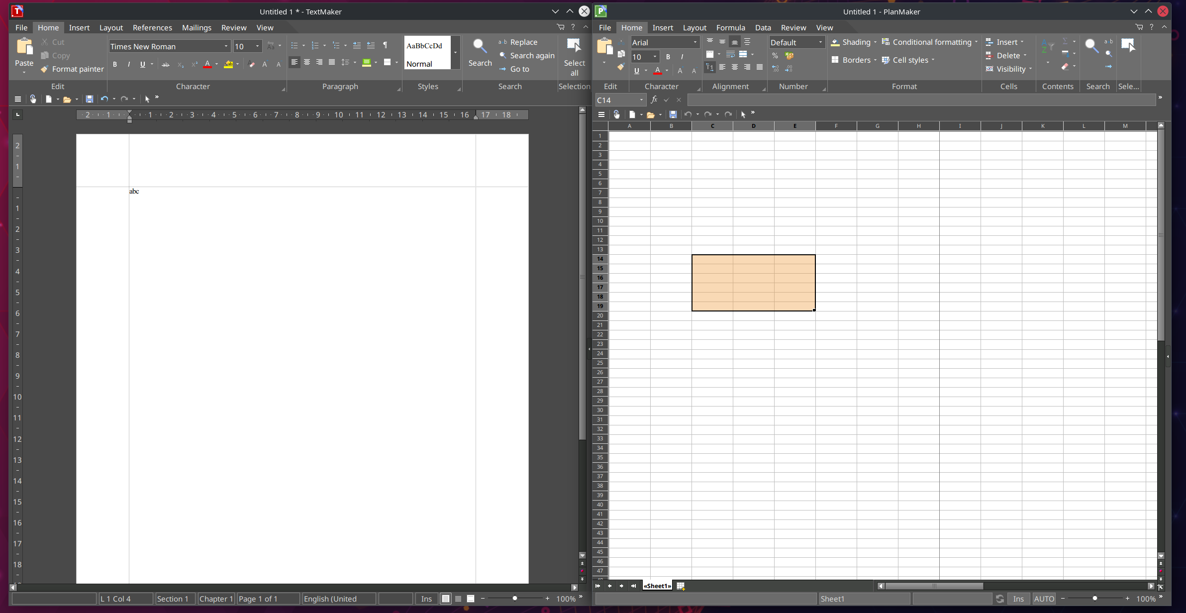The width and height of the screenshot is (1186, 613).
Task: Open the Insert tab in PlanMaker
Action: point(663,27)
